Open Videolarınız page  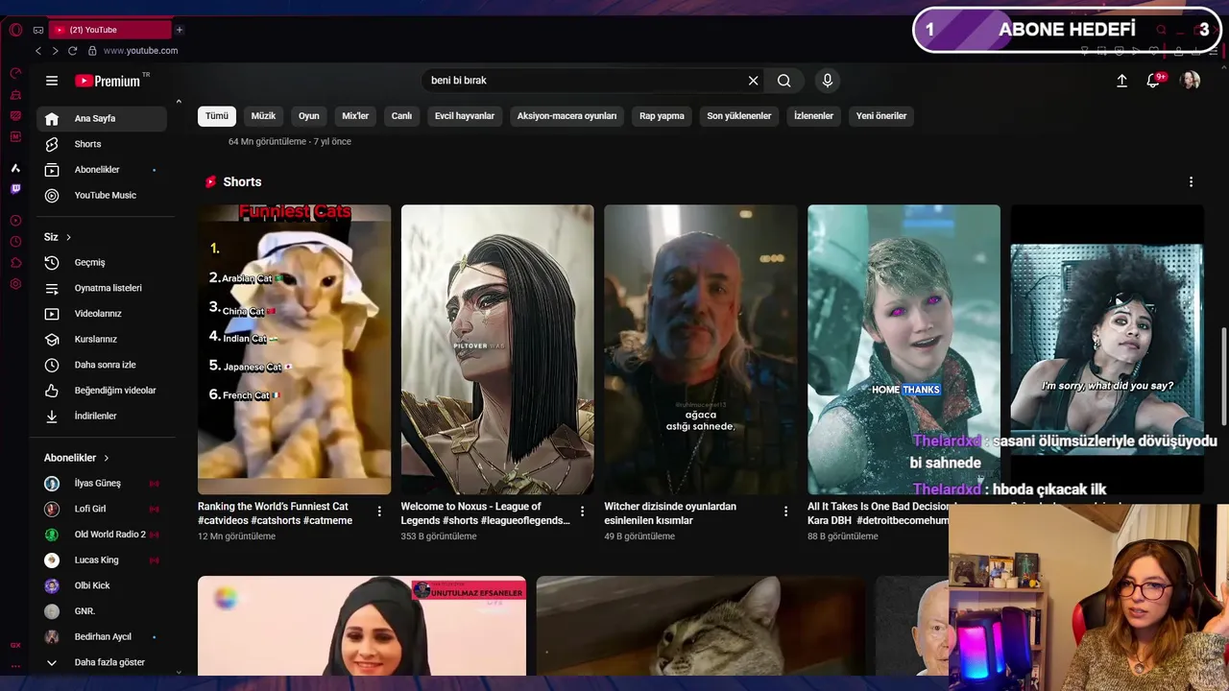(102, 314)
